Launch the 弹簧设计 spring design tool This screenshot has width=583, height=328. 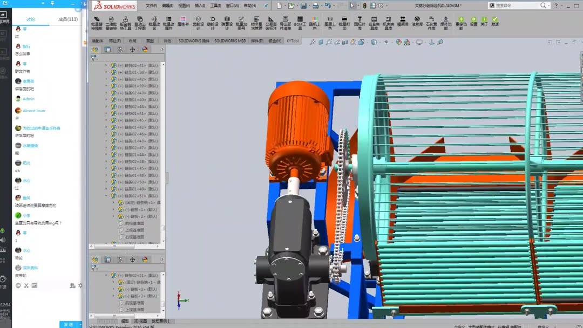click(226, 23)
